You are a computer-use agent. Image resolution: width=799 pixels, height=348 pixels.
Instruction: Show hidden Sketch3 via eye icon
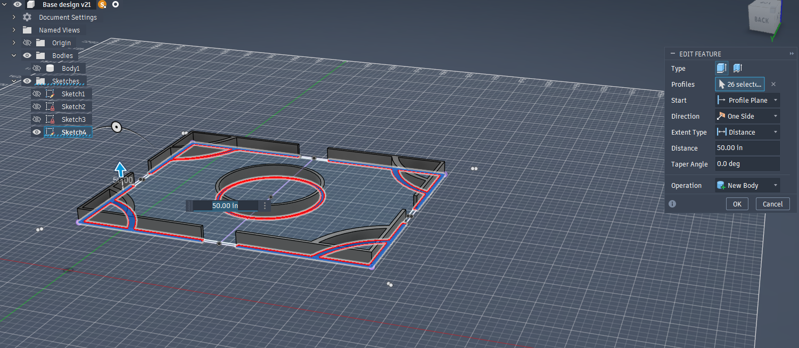pos(37,119)
